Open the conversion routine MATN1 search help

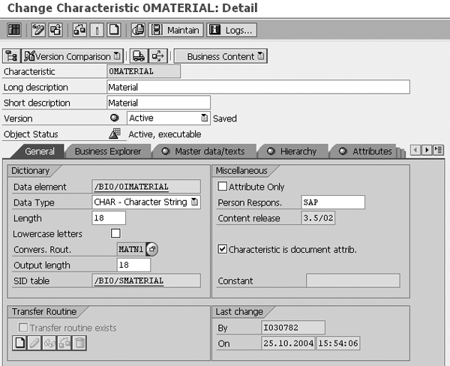point(152,249)
